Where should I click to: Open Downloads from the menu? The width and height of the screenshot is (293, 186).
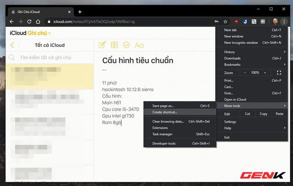pyautogui.click(x=251, y=58)
